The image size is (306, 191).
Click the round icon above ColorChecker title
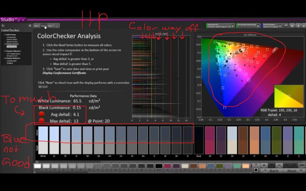3,26
